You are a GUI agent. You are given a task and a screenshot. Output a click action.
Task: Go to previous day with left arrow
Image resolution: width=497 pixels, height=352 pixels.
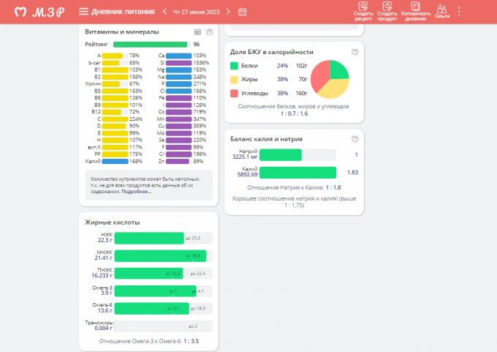[x=164, y=12]
